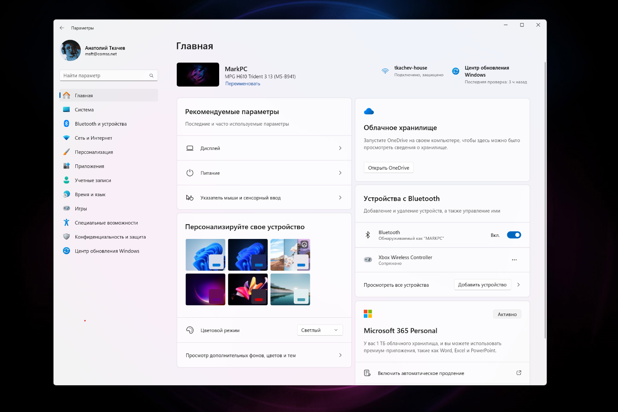
Task: Click the Microsoft 365 logo
Action: pyautogui.click(x=368, y=314)
